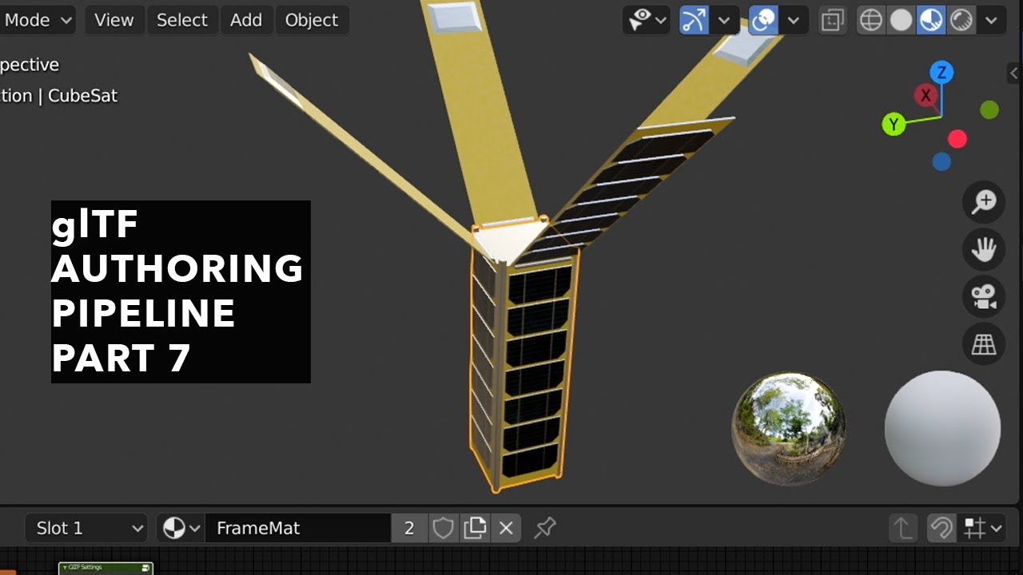Screen dimensions: 1023x575
Task: Click the green Y axis gizmo handle
Action: tap(894, 124)
